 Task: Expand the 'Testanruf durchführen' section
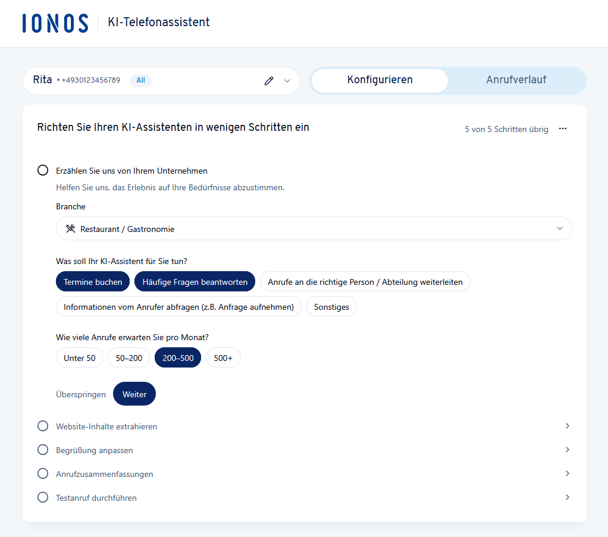point(567,497)
